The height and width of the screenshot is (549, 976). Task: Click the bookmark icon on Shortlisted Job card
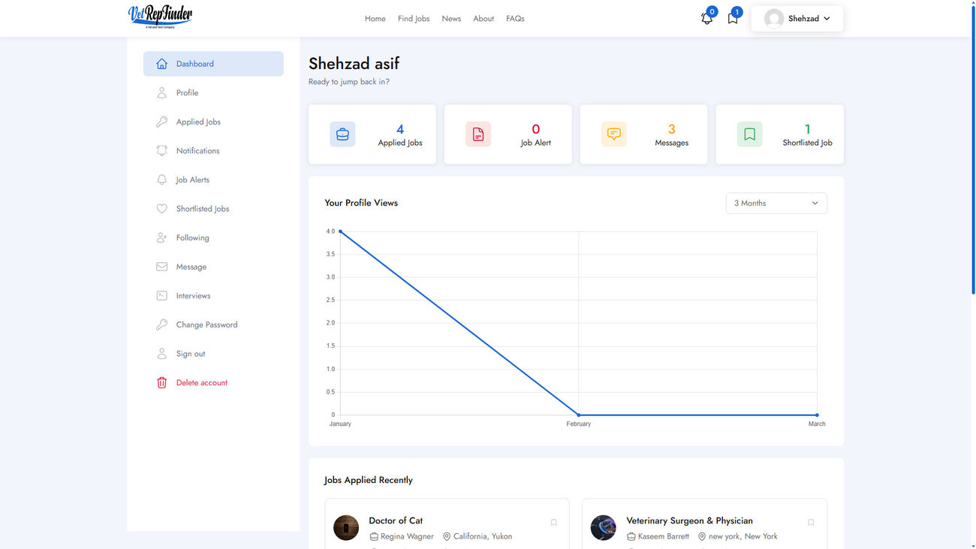coord(749,134)
